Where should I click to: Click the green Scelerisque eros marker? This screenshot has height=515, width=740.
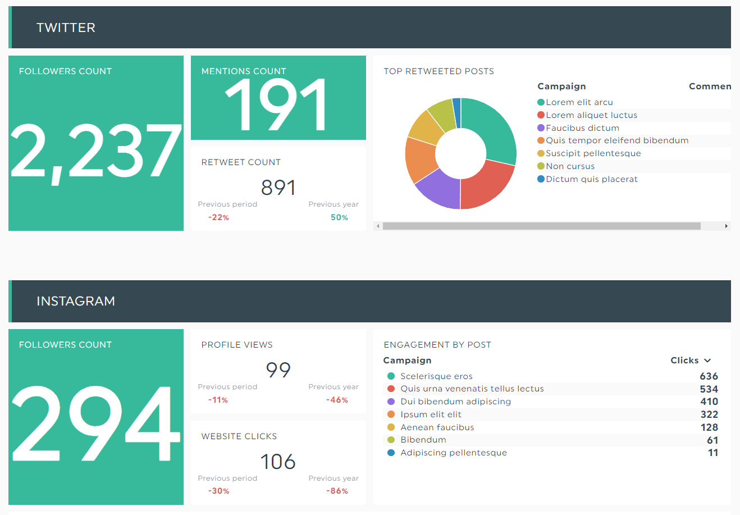click(391, 376)
